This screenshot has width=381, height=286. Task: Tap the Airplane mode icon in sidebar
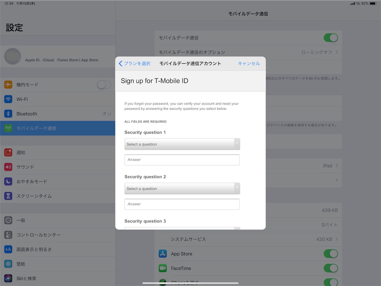8,85
